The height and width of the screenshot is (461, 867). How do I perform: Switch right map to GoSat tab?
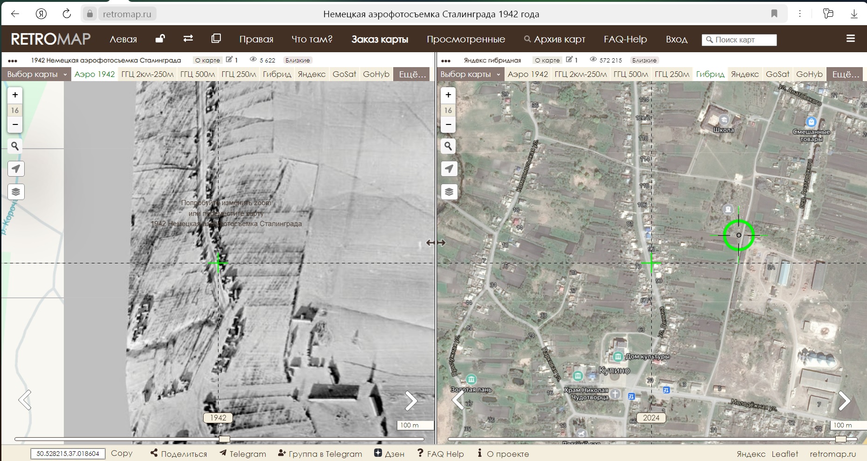777,74
